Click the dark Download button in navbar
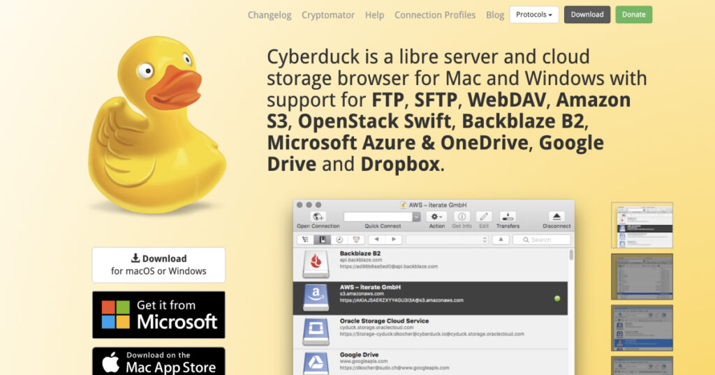This screenshot has height=375, width=715. point(587,15)
